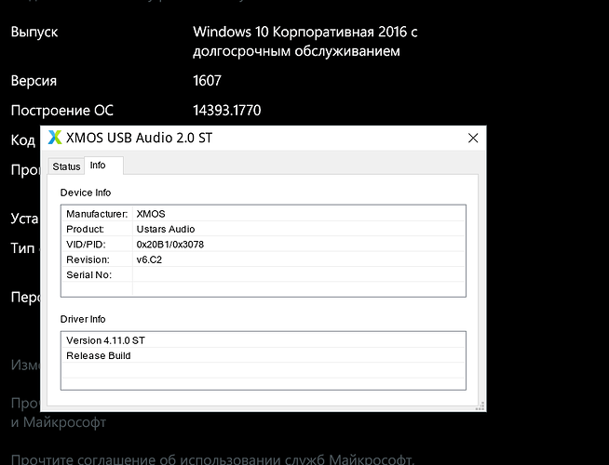Click the empty Serial No value cell
Screen dimensions: 609x465
tap(298, 274)
